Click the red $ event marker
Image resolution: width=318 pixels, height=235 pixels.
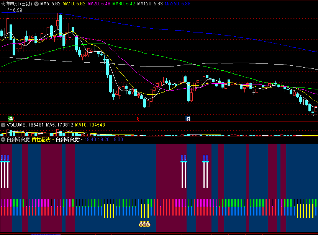pyautogui.click(x=138, y=119)
